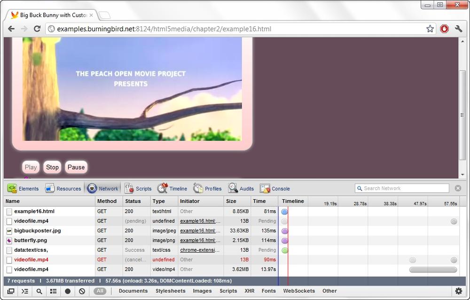470x300 pixels.
Task: Filter requests by XHR
Action: point(250,291)
